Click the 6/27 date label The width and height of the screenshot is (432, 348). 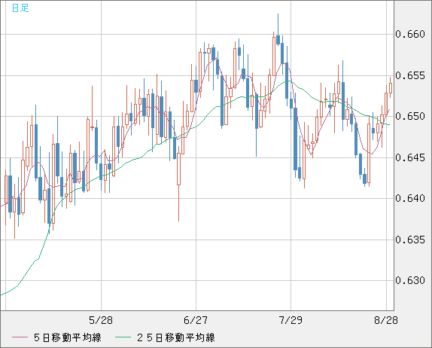point(196,320)
